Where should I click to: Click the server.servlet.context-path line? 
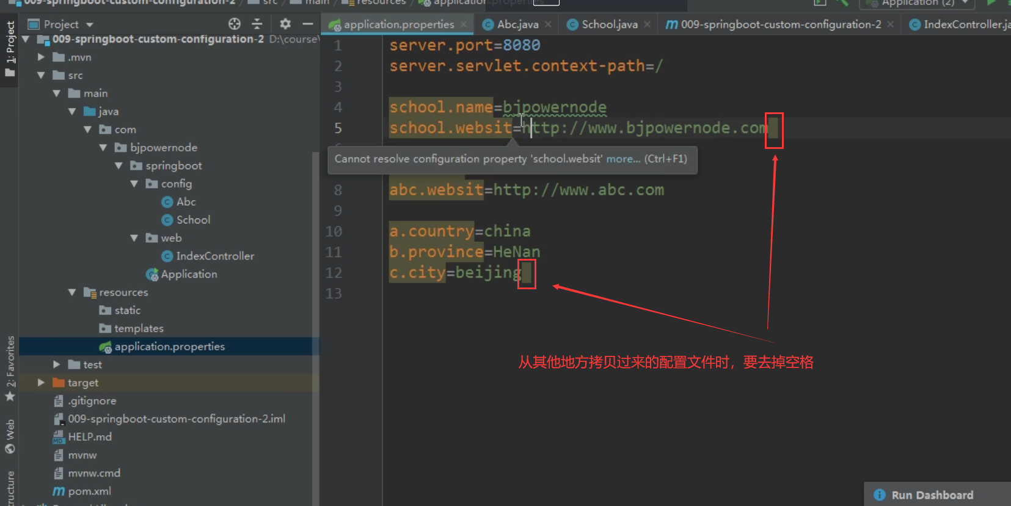[x=526, y=66]
